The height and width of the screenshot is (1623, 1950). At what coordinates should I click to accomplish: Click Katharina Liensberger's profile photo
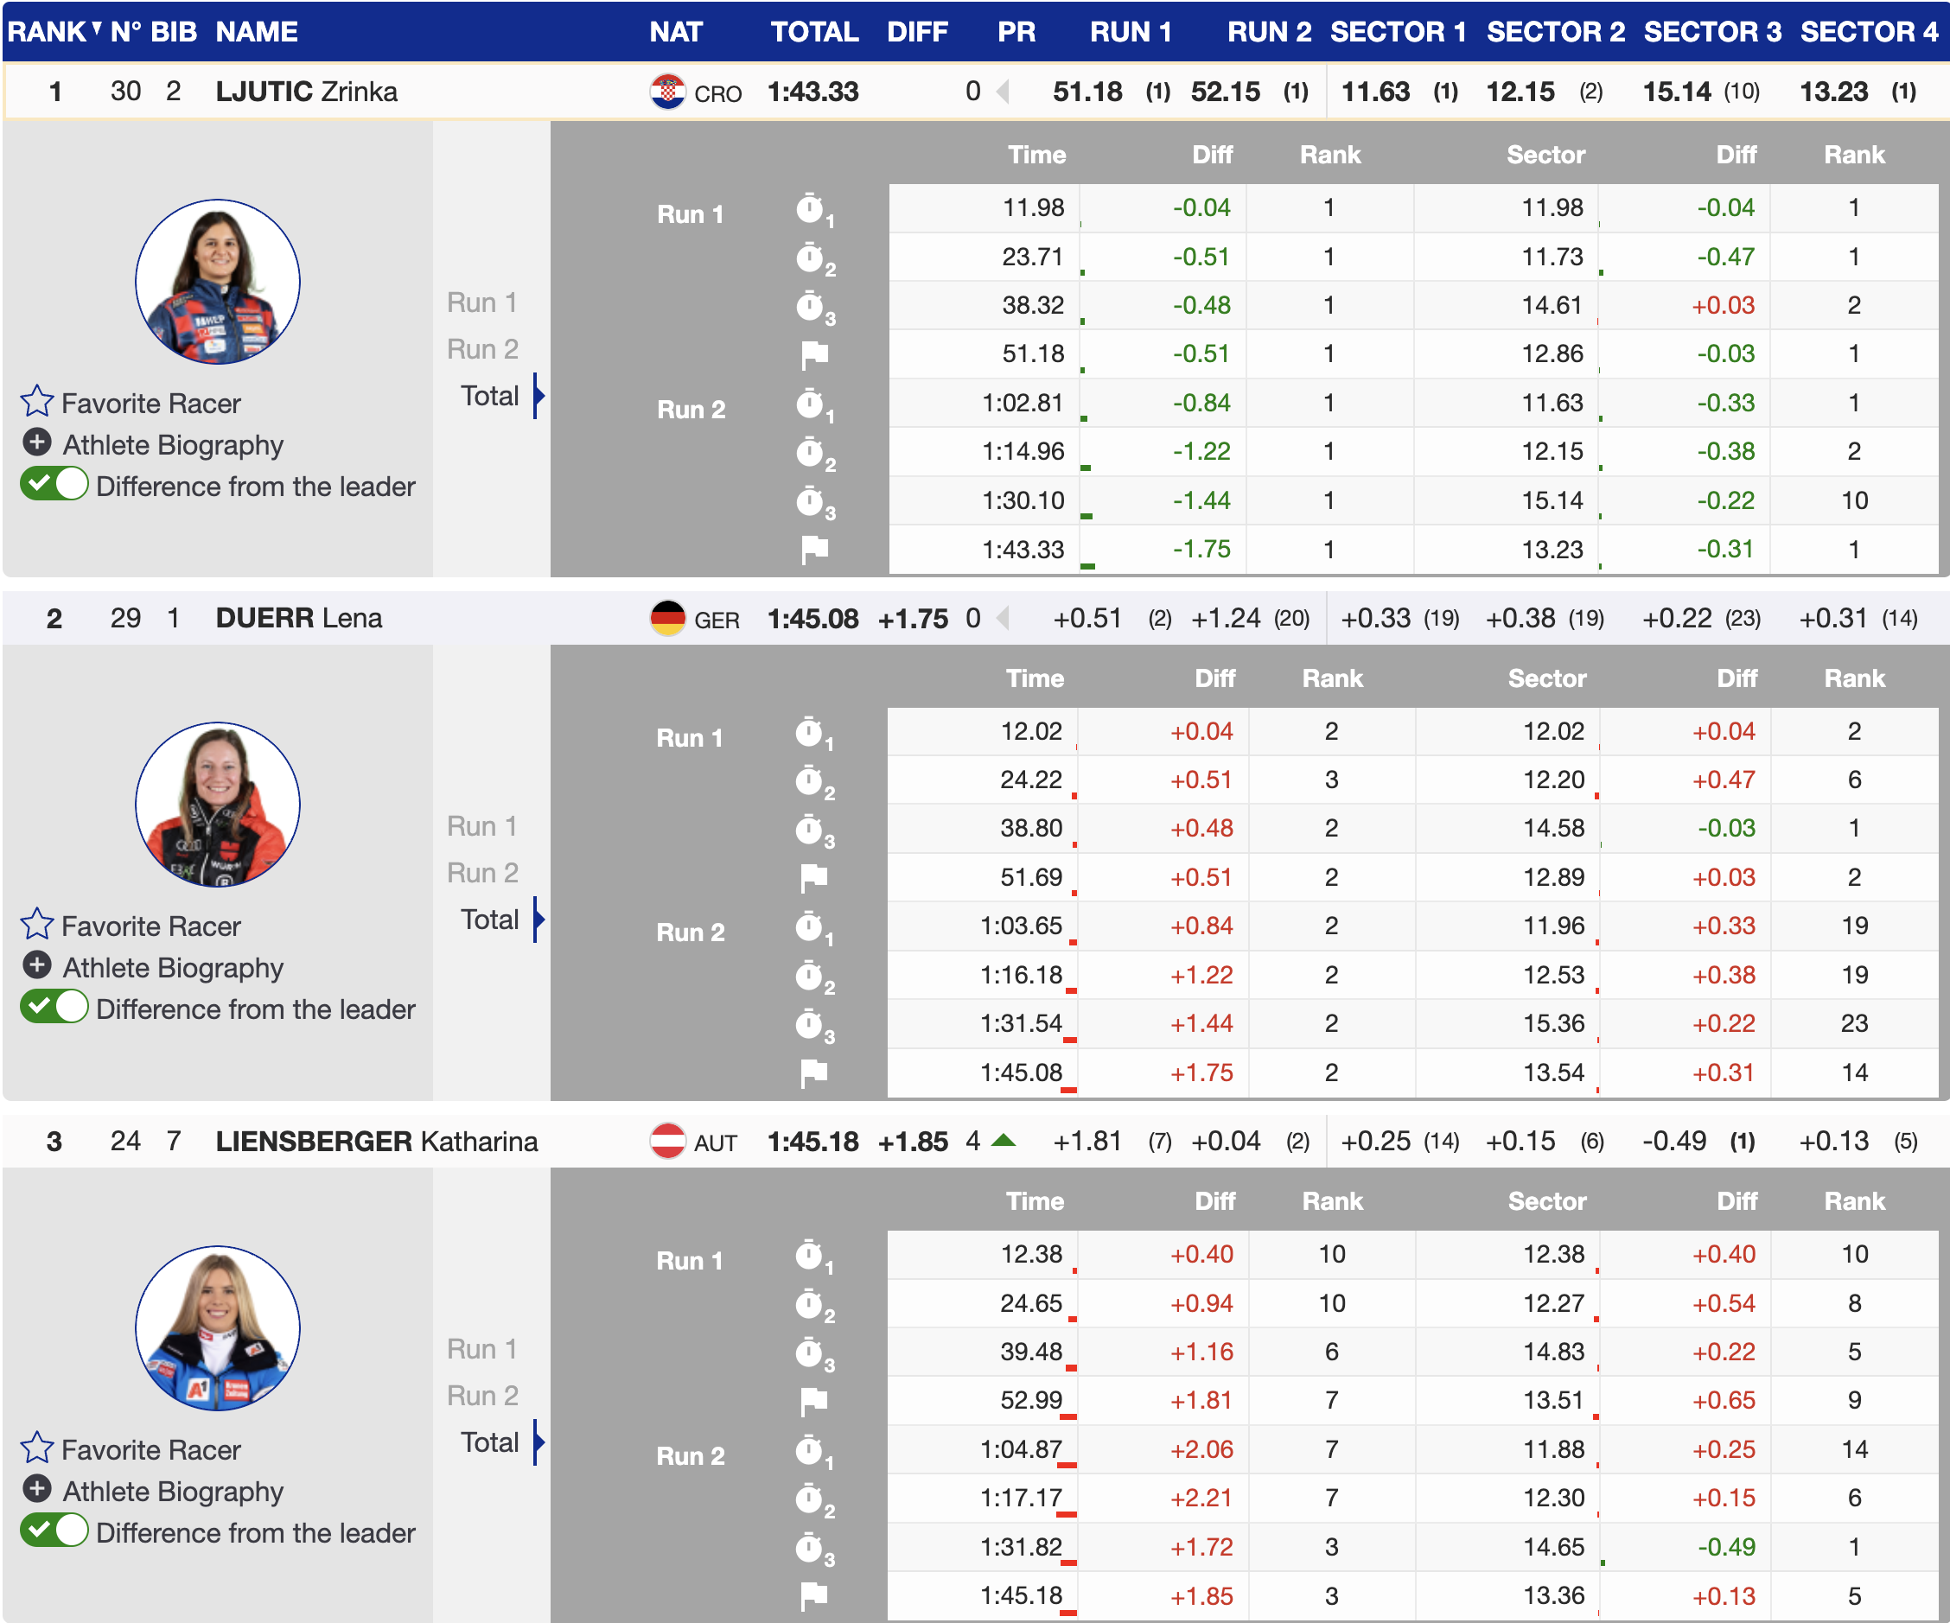217,1327
